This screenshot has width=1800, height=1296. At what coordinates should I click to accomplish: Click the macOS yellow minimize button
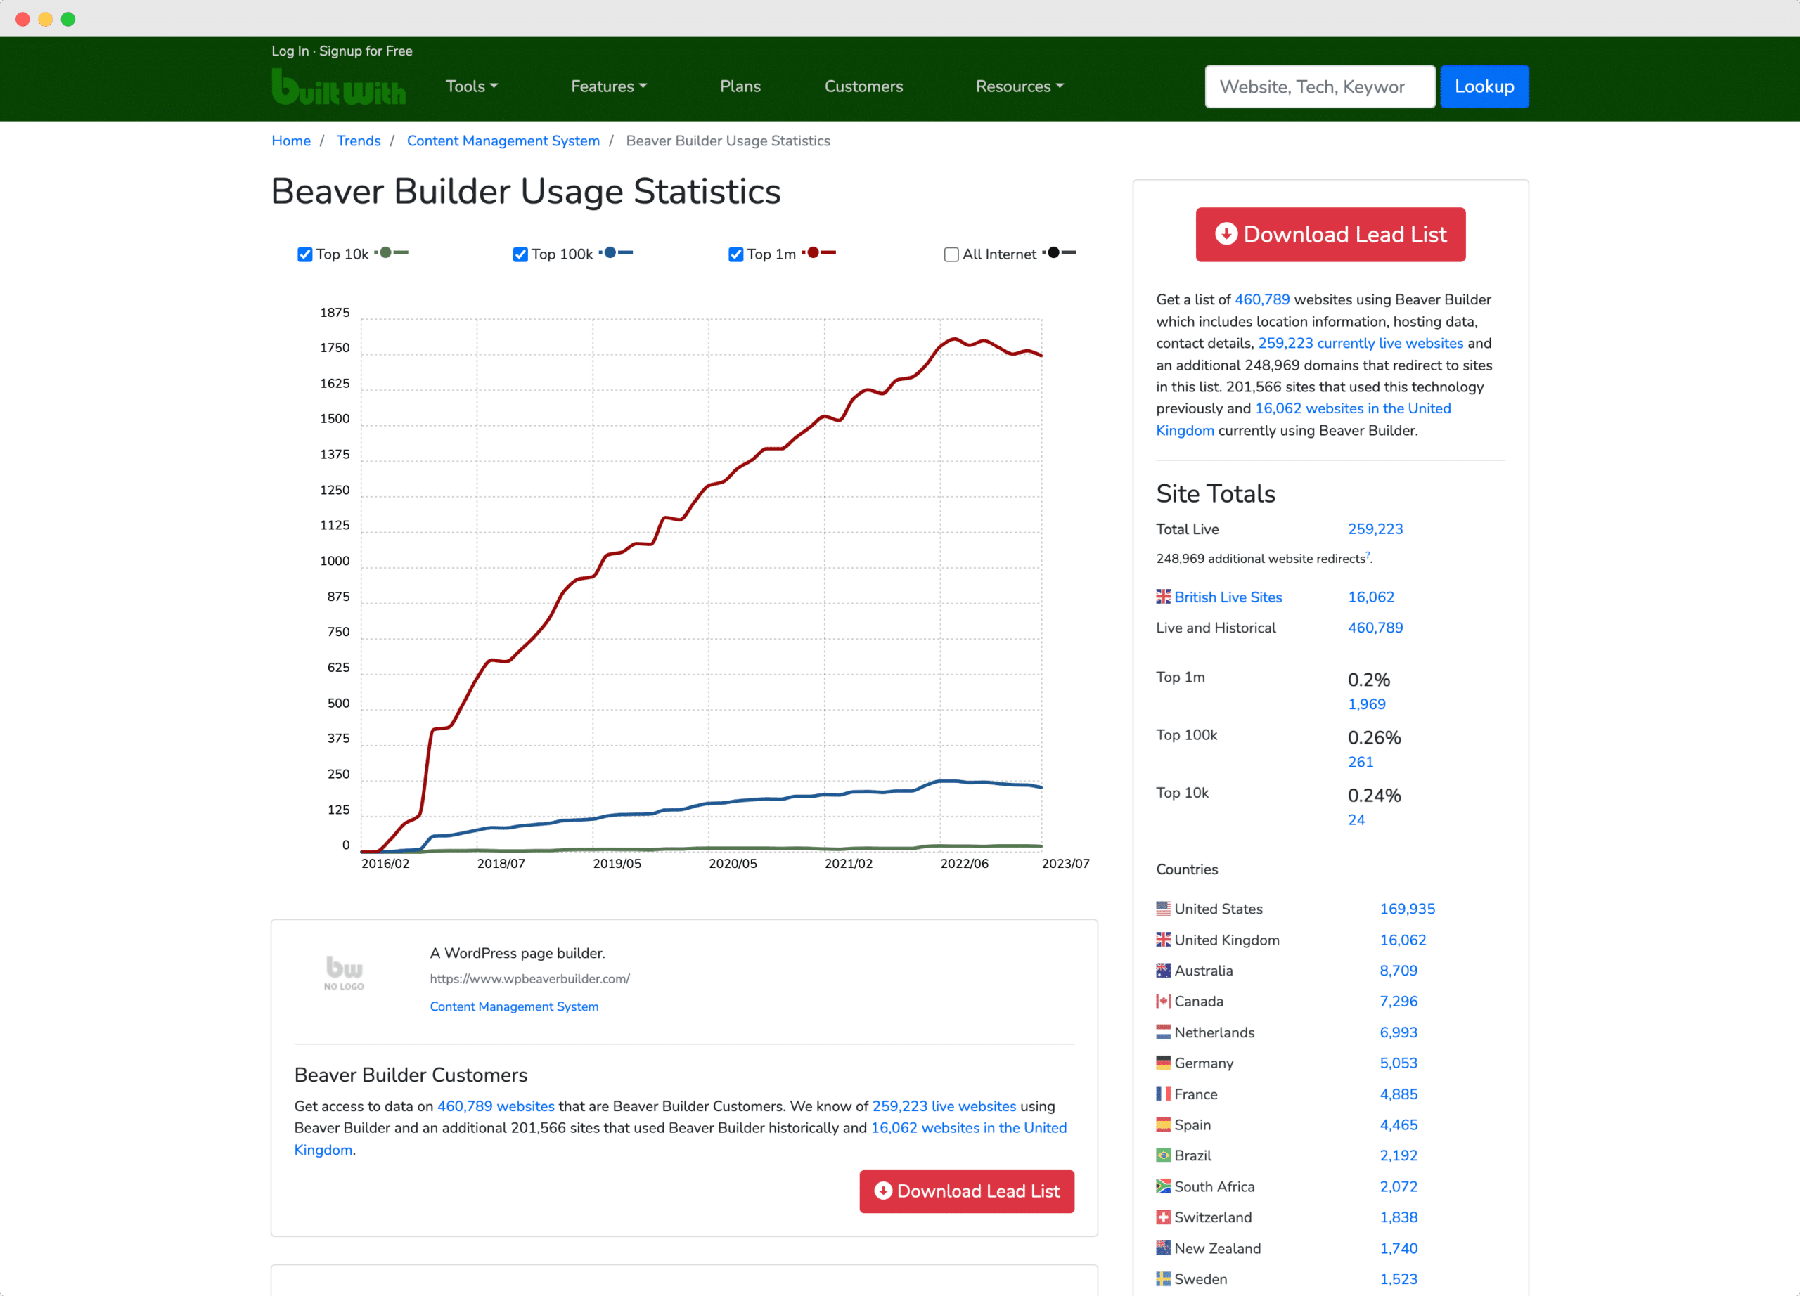pos(45,19)
